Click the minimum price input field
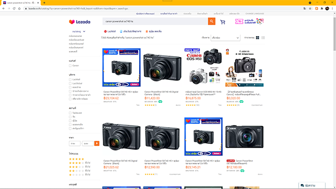This screenshot has width=336, height=189. pyautogui.click(x=75, y=143)
